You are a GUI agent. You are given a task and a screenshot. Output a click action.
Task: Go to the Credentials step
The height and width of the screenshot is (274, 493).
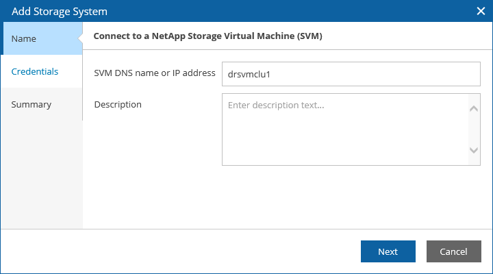pyautogui.click(x=34, y=71)
